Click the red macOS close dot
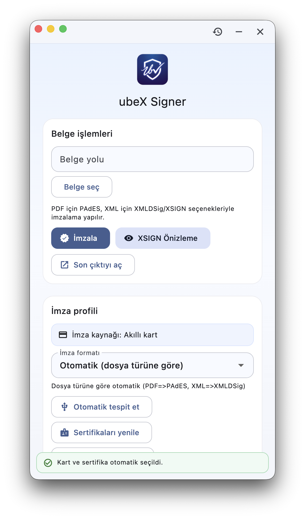Screen dimensions: 305x519 pos(38,29)
